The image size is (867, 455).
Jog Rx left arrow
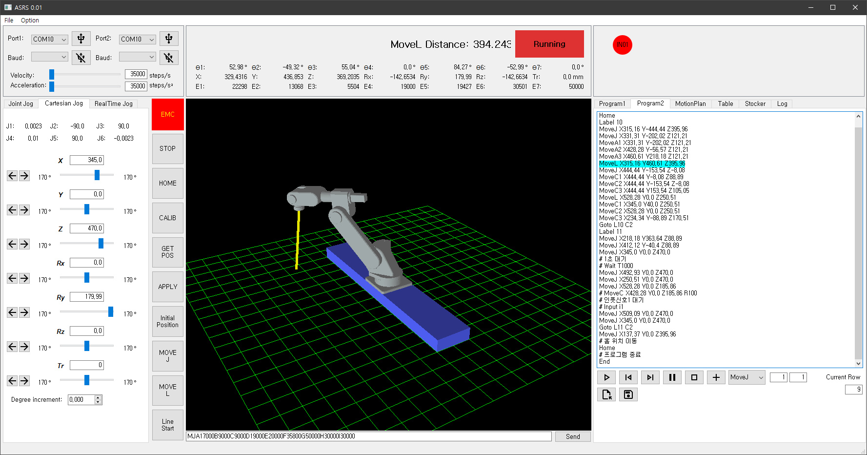click(x=12, y=278)
